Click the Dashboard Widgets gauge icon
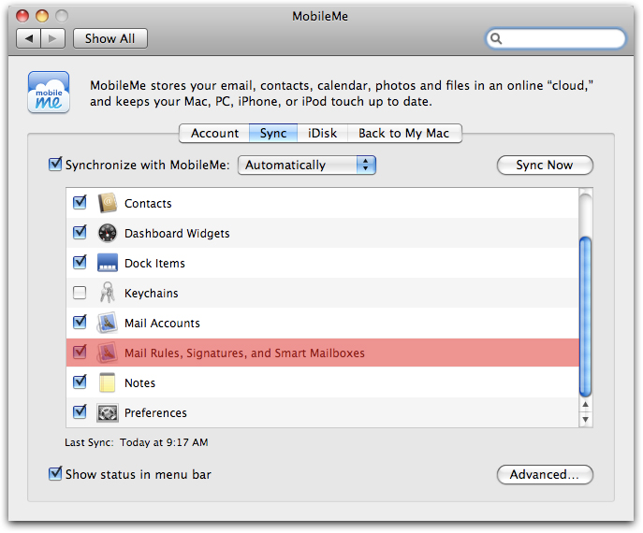Screen dimensions: 643x533 (107, 233)
